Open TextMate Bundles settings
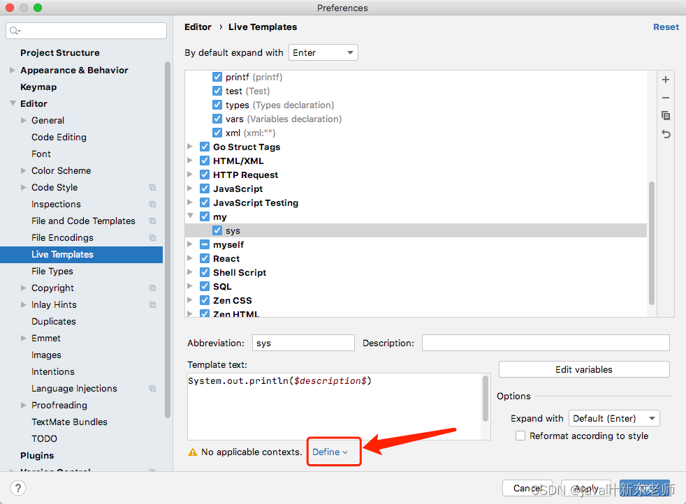This screenshot has height=504, width=686. tap(69, 422)
